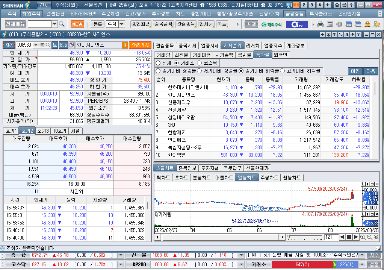Click the stock list icon beside code 008930
384x270 pixels.
42,45
